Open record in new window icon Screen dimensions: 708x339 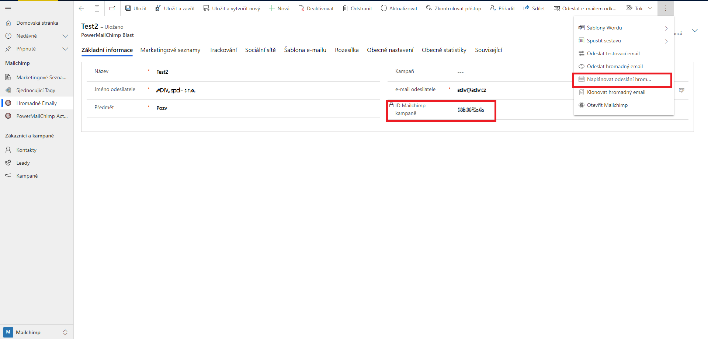click(x=112, y=8)
